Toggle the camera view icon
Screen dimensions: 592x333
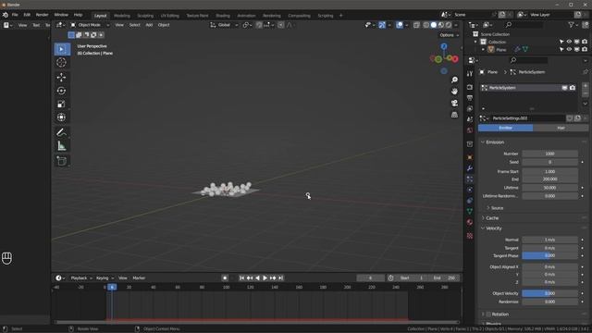[454, 103]
